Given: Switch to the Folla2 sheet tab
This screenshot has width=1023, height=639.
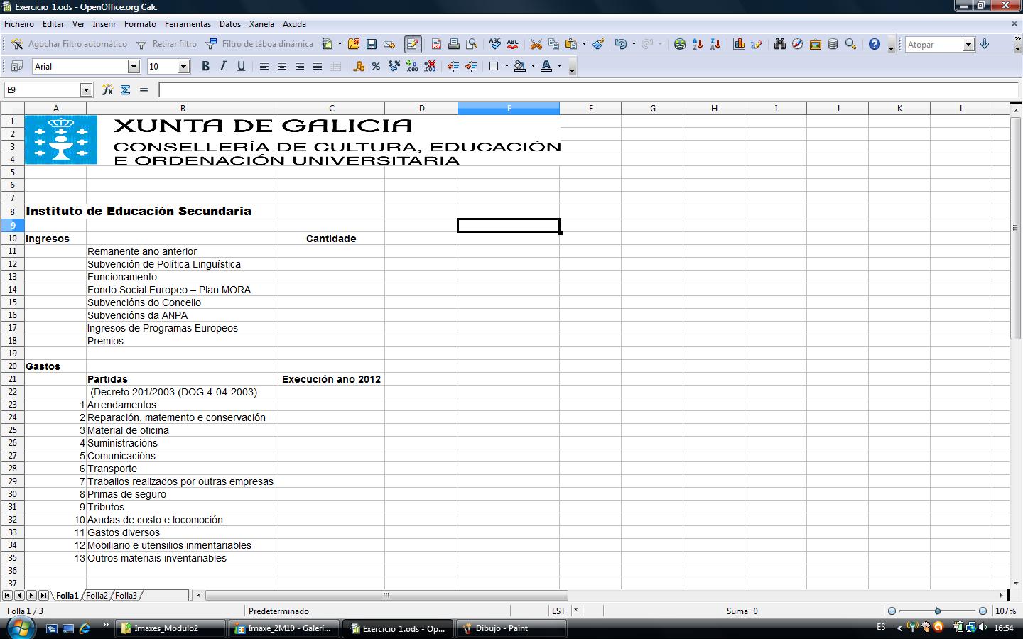Looking at the screenshot, I should tap(97, 596).
